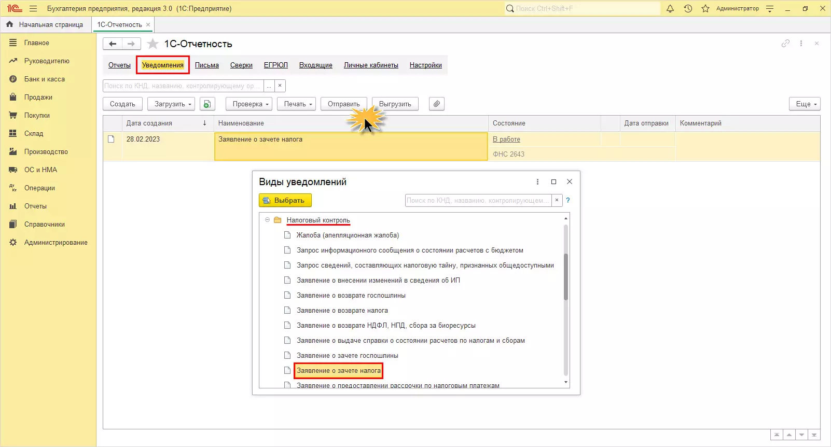
Task: Click the paperclip attachments icon
Action: point(437,104)
